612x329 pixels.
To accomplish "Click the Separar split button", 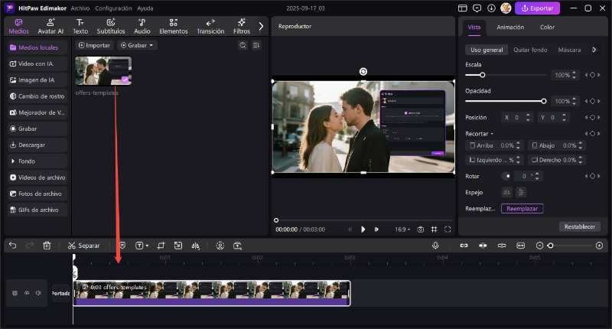I will [x=83, y=246].
